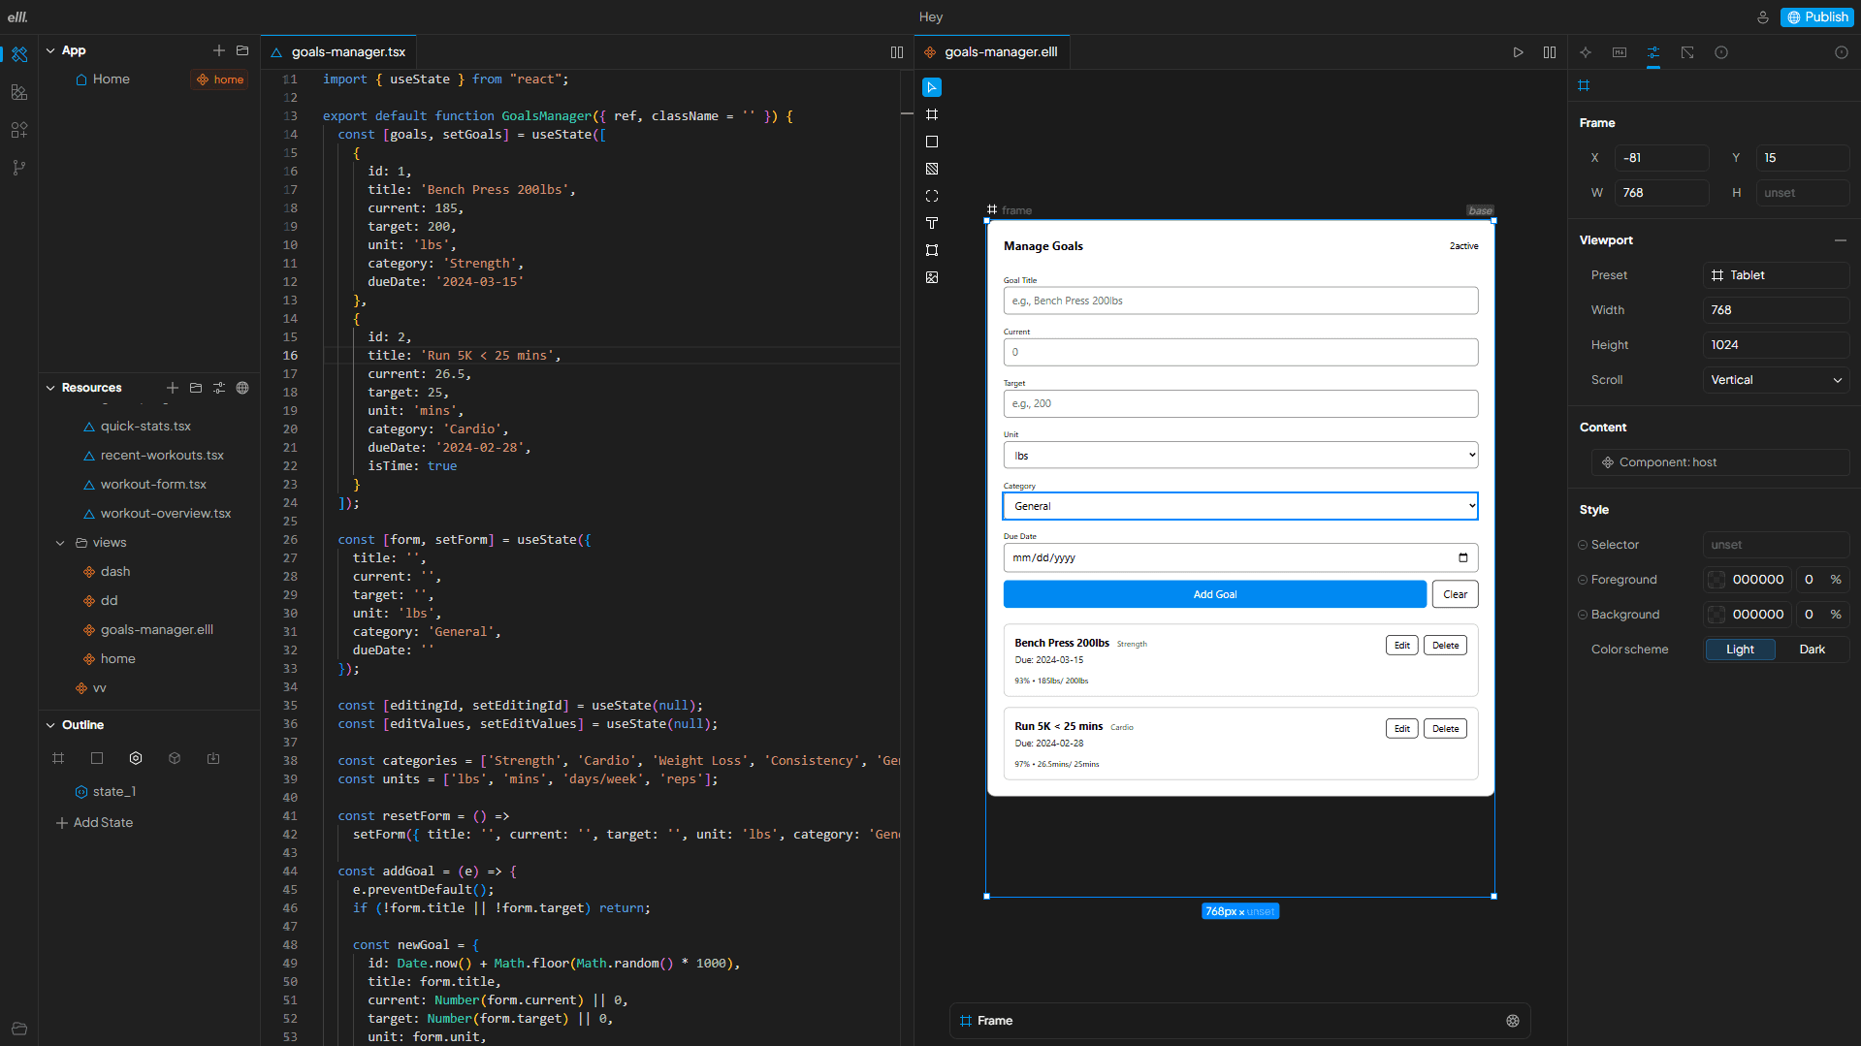This screenshot has height=1046, width=1861.
Task: Select the frame tool in canvas toolbar
Action: click(932, 114)
